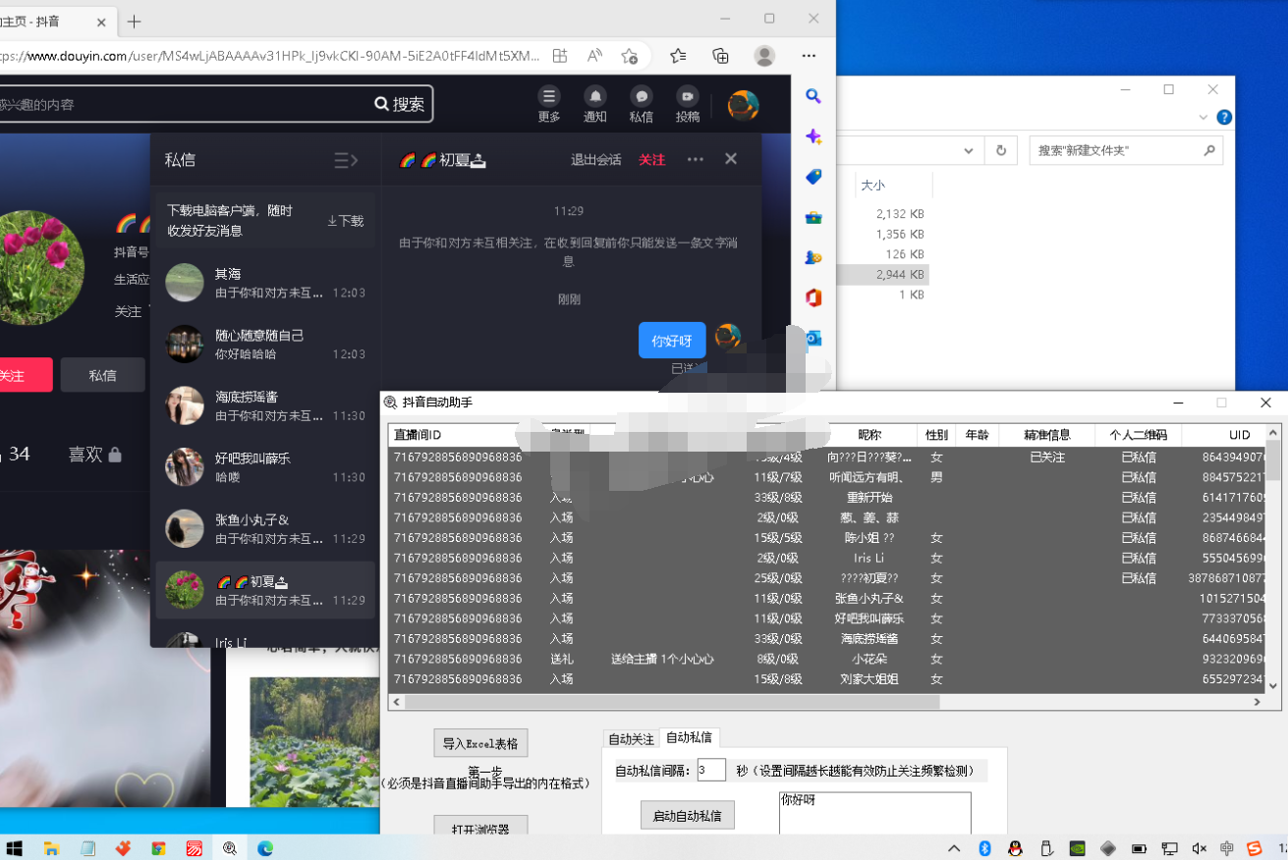This screenshot has width=1288, height=860.
Task: Close the chat conversation panel
Action: click(x=731, y=159)
